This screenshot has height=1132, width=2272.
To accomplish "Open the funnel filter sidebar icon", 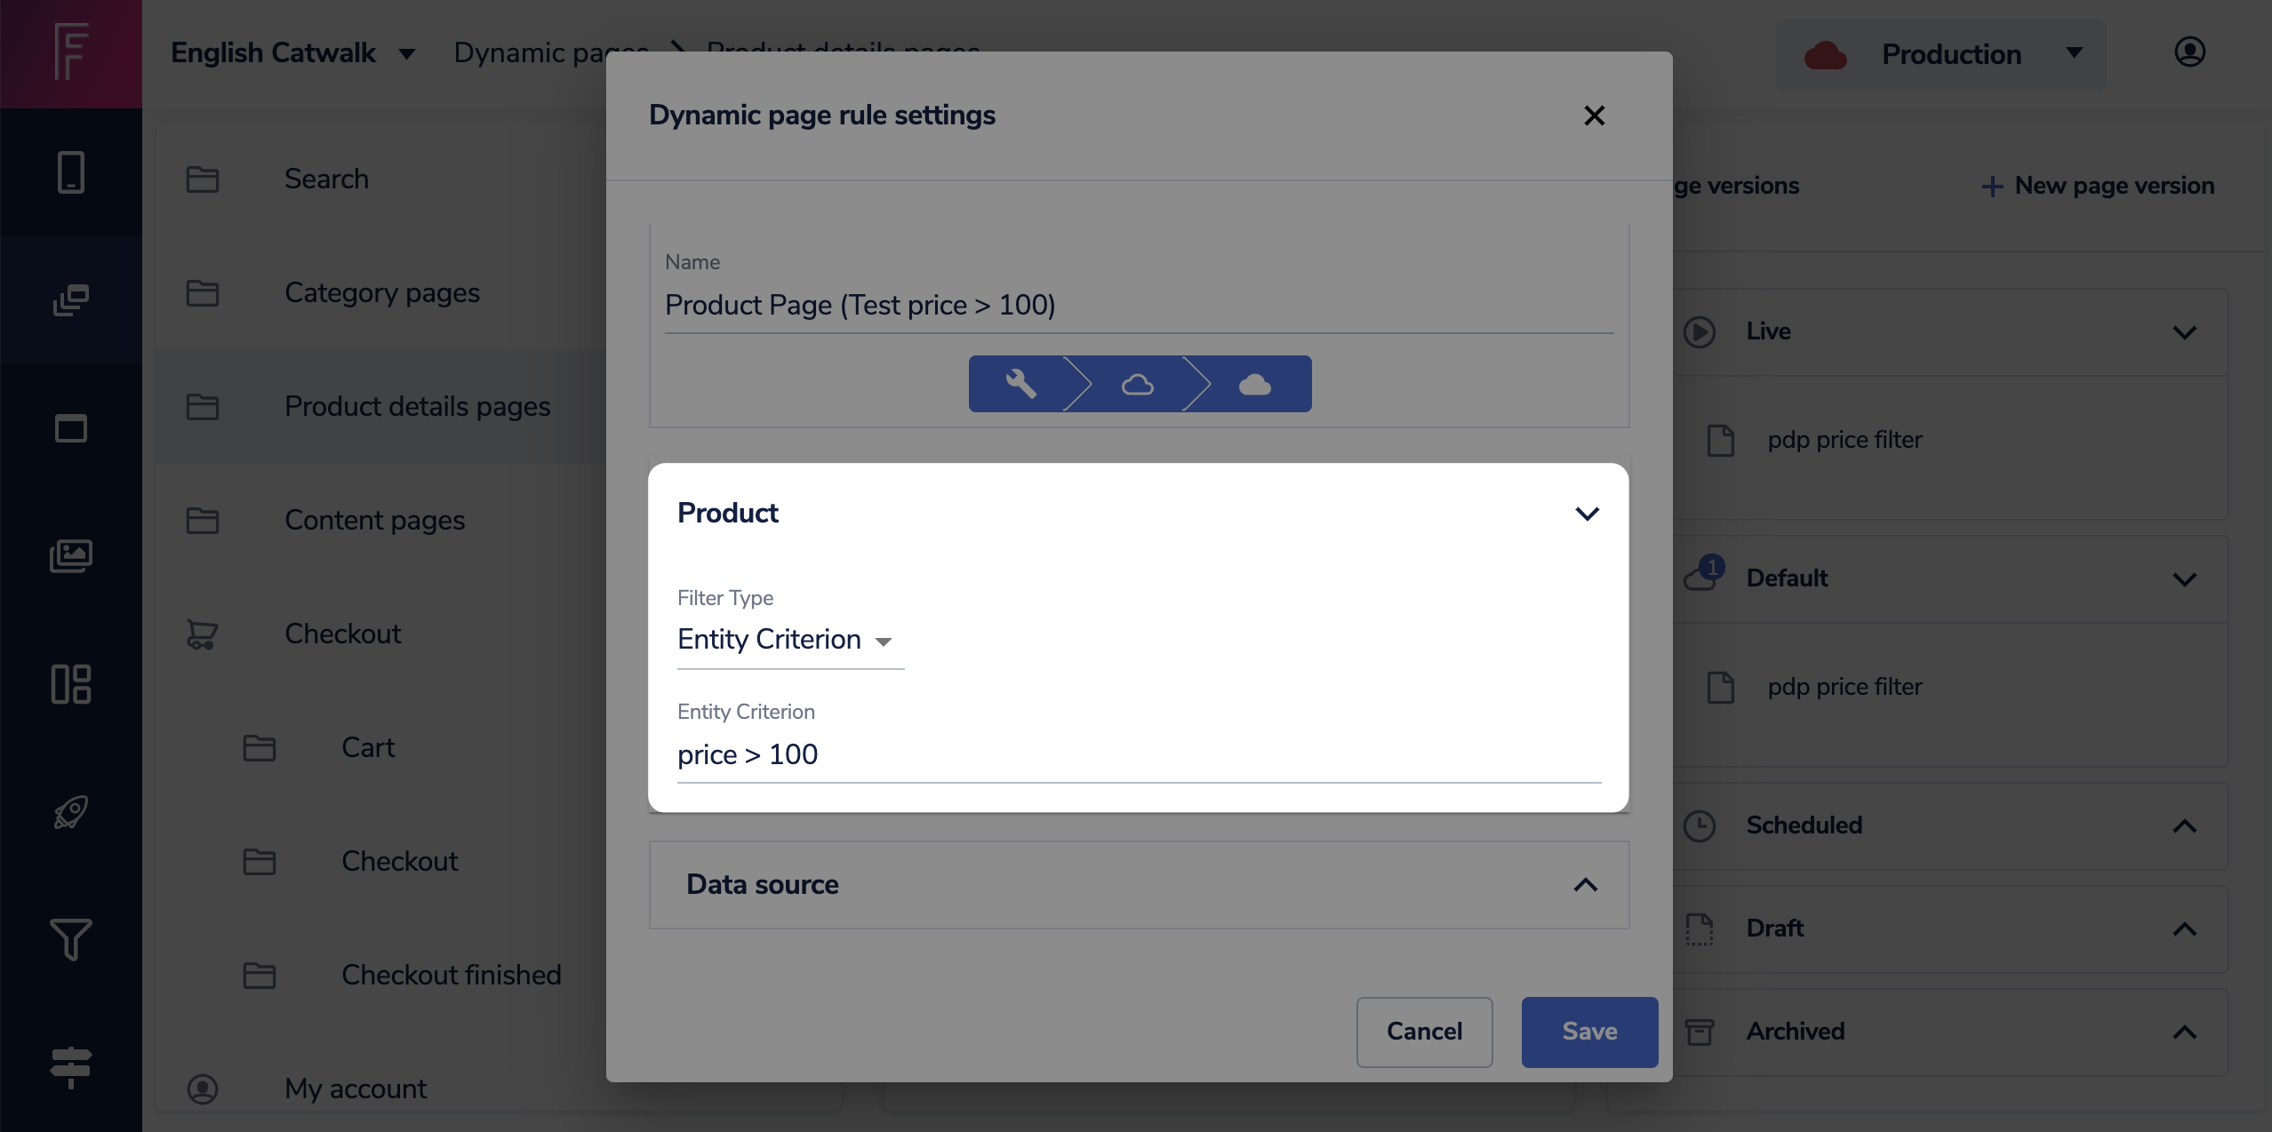I will (x=70, y=938).
